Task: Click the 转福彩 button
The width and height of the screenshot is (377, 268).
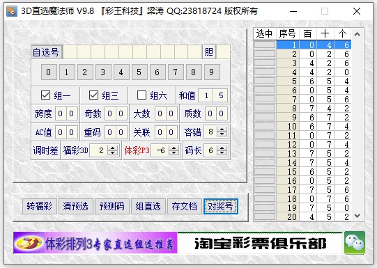Action: [40, 206]
